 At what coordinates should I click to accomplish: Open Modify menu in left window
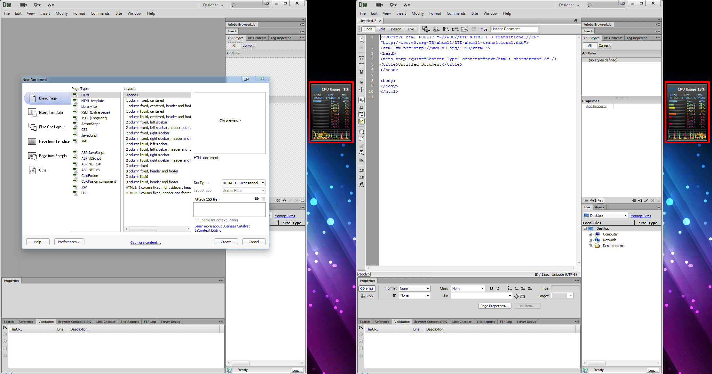coord(62,13)
